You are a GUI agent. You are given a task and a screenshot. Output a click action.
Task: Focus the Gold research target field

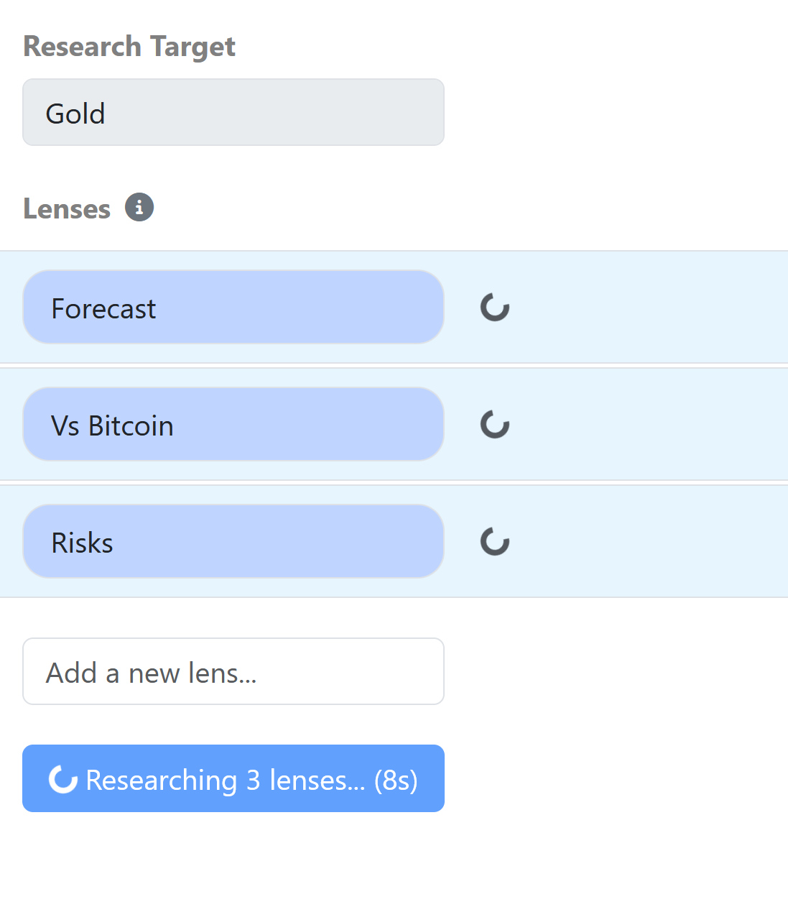[233, 112]
